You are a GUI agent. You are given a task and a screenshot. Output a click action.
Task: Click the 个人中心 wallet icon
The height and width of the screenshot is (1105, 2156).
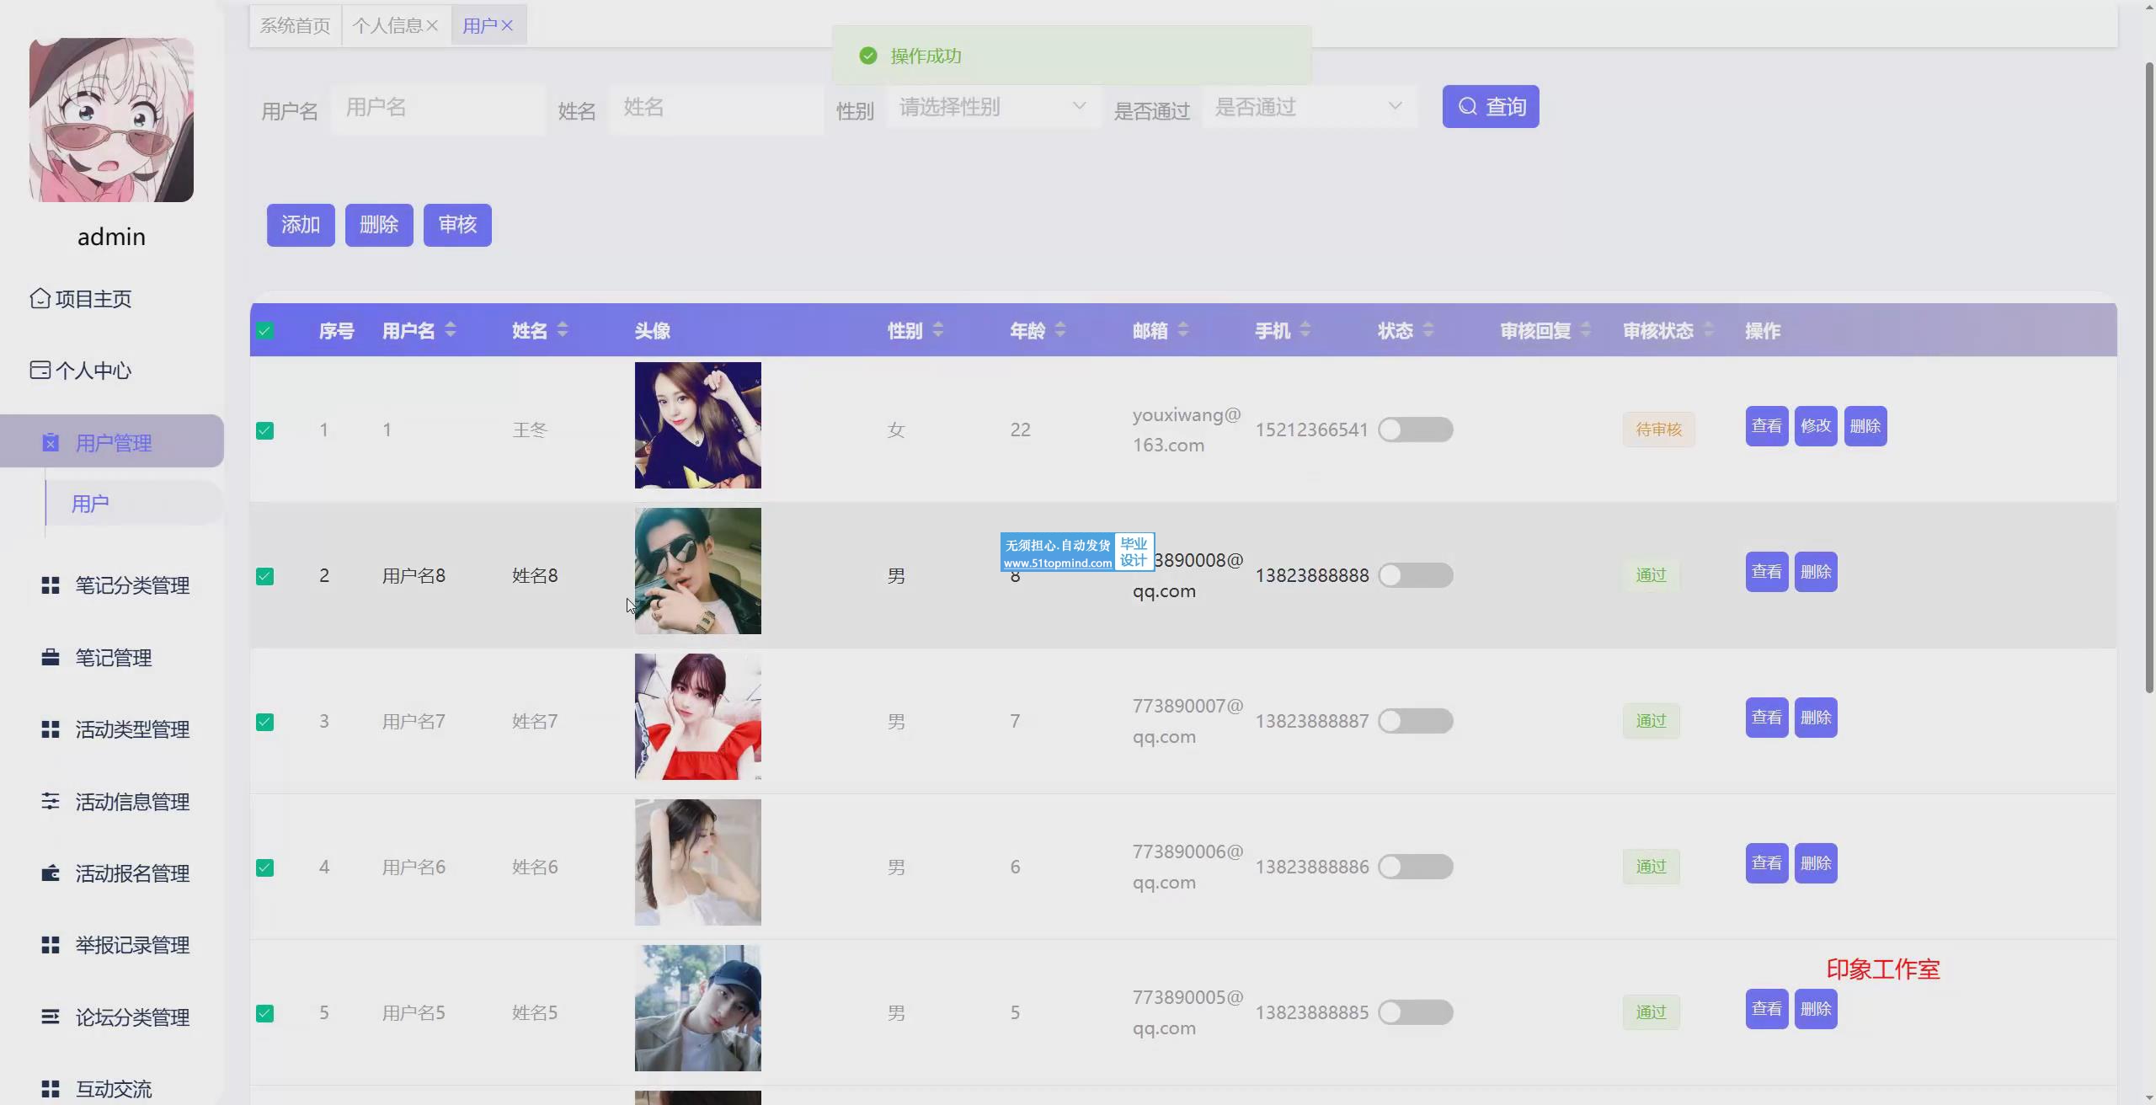click(40, 371)
